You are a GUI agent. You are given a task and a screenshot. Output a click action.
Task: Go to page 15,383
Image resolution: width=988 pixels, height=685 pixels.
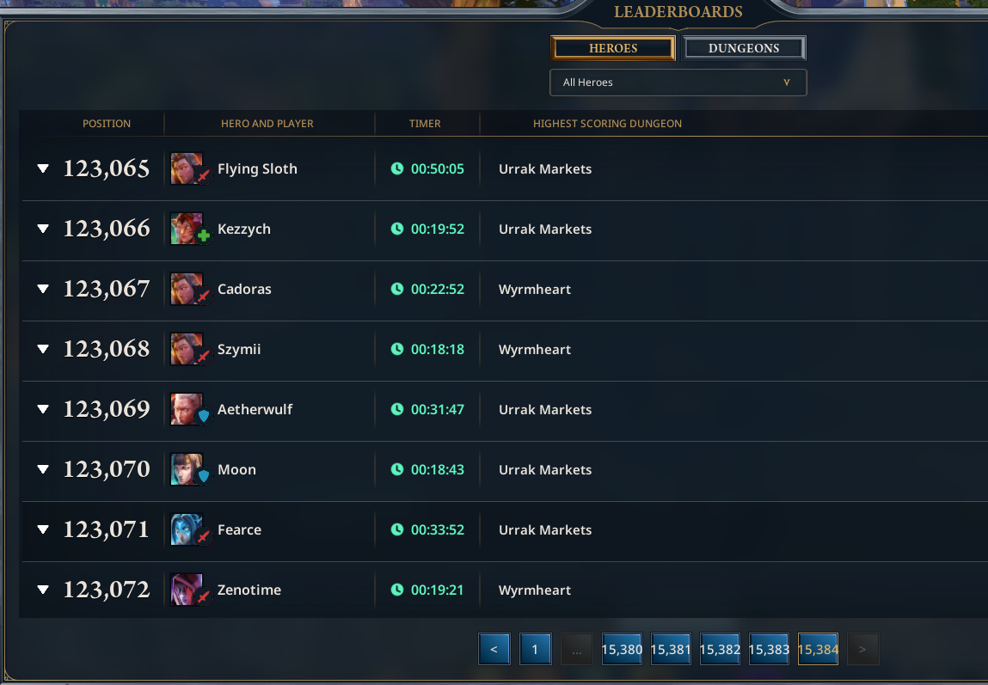[x=769, y=649]
